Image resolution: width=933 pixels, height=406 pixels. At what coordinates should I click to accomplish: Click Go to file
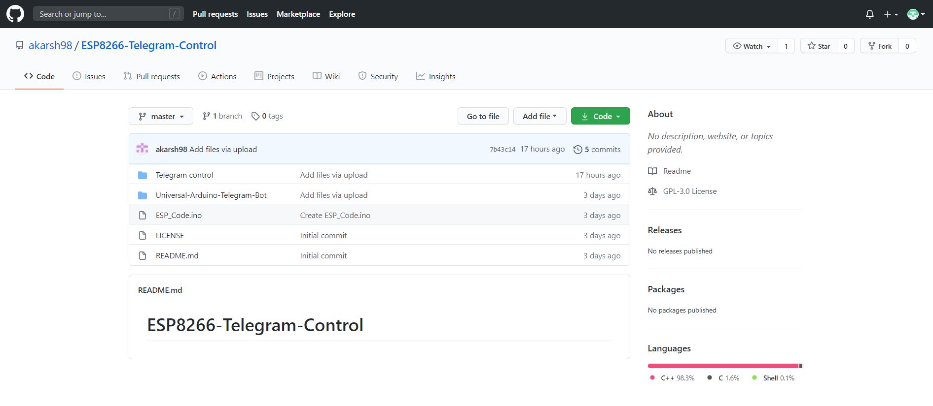point(483,116)
